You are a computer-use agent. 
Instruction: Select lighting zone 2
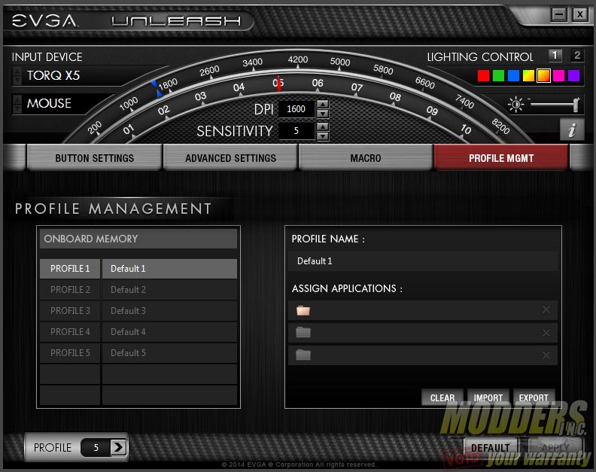click(577, 56)
